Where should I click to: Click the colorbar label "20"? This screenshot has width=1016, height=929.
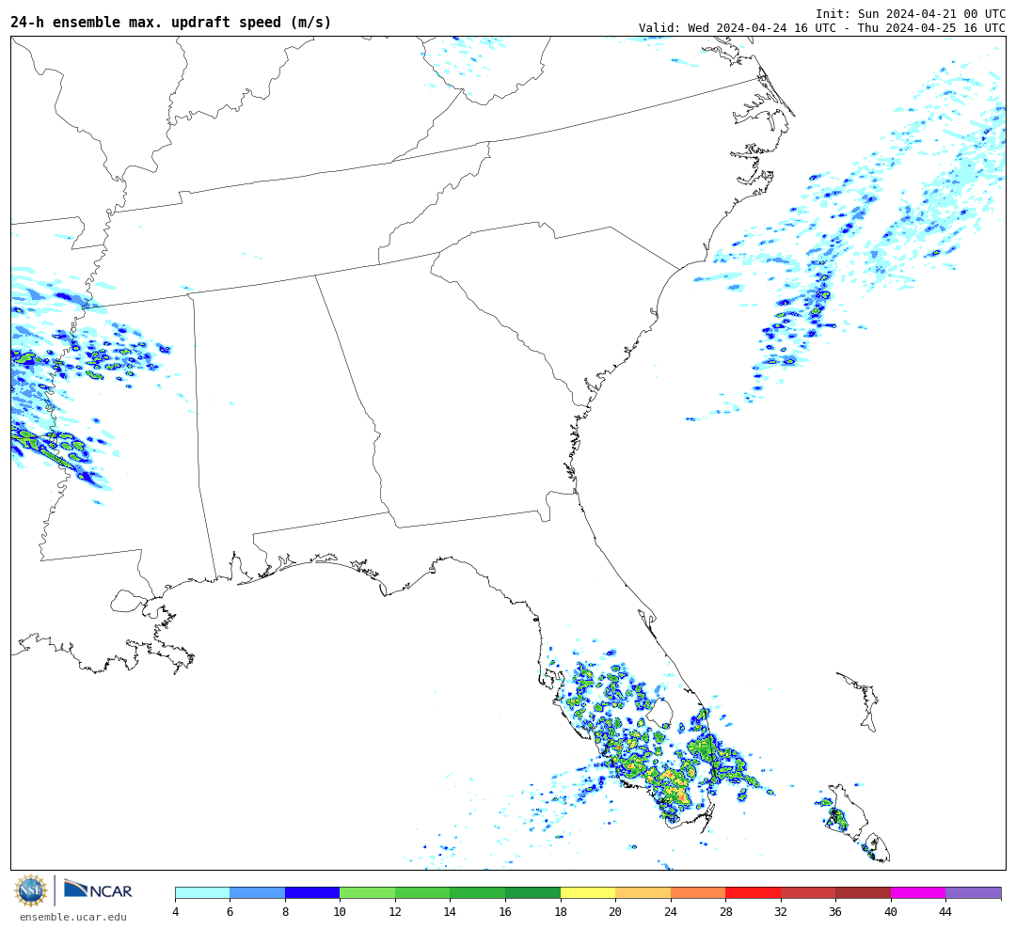tap(615, 912)
